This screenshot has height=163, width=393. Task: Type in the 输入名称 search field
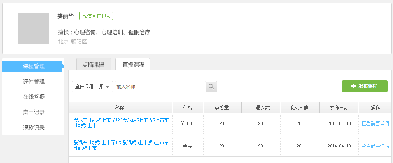160,87
